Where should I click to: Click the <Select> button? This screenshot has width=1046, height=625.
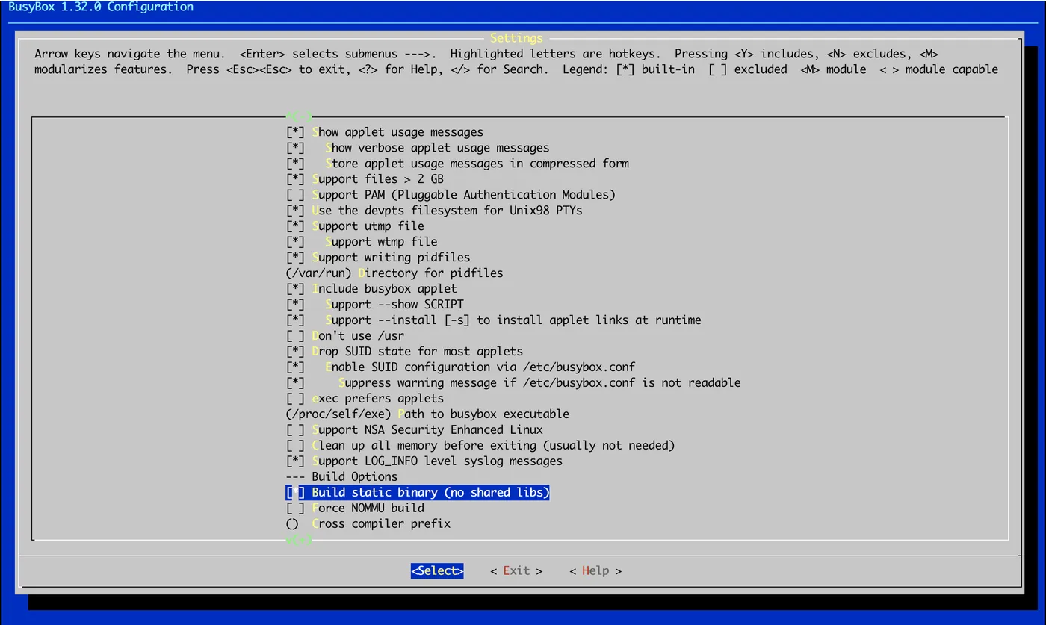[437, 570]
